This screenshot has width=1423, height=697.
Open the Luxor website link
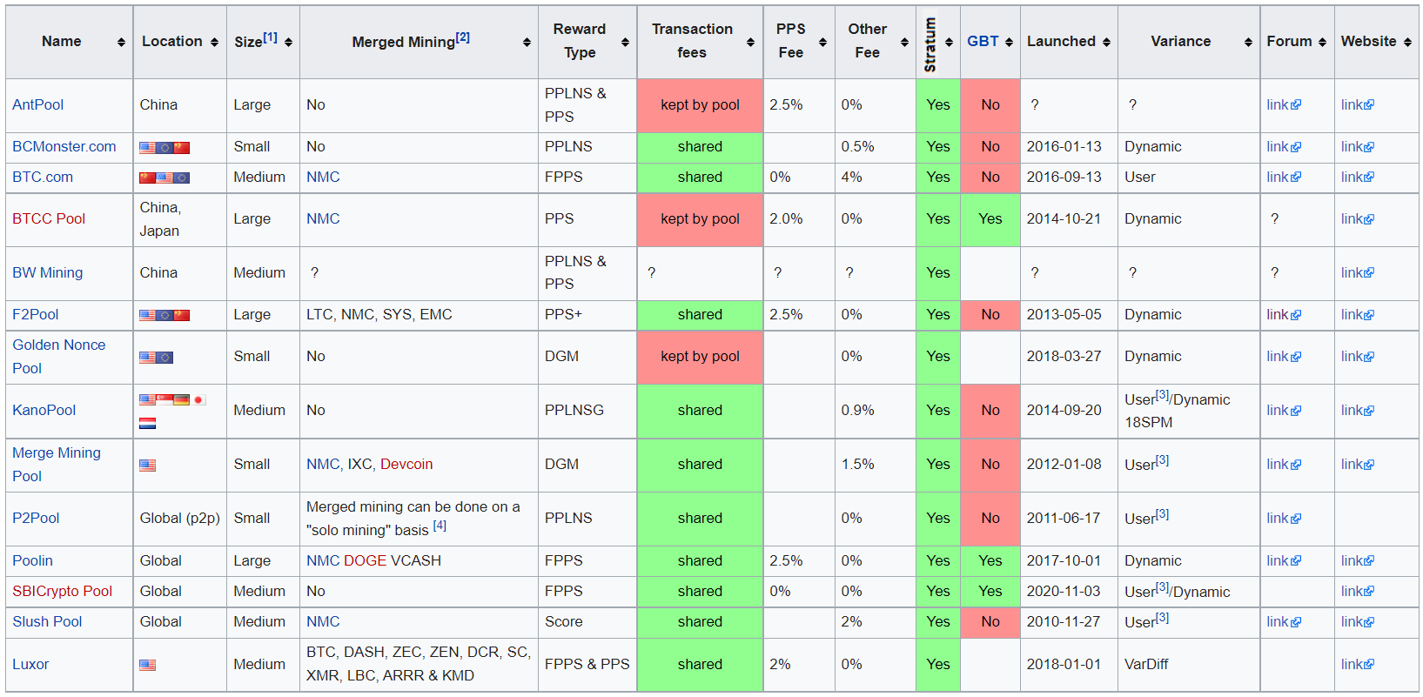coord(1358,664)
